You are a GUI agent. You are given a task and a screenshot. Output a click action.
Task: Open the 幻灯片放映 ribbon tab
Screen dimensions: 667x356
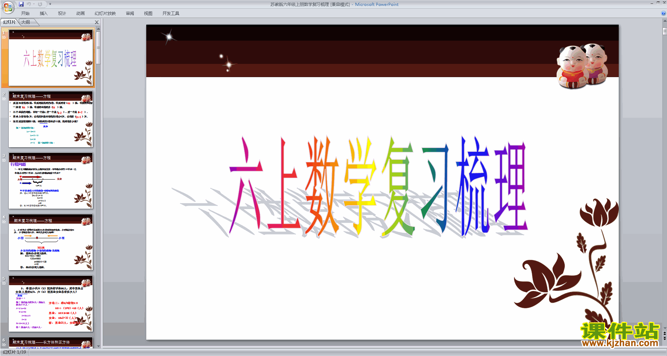click(105, 14)
